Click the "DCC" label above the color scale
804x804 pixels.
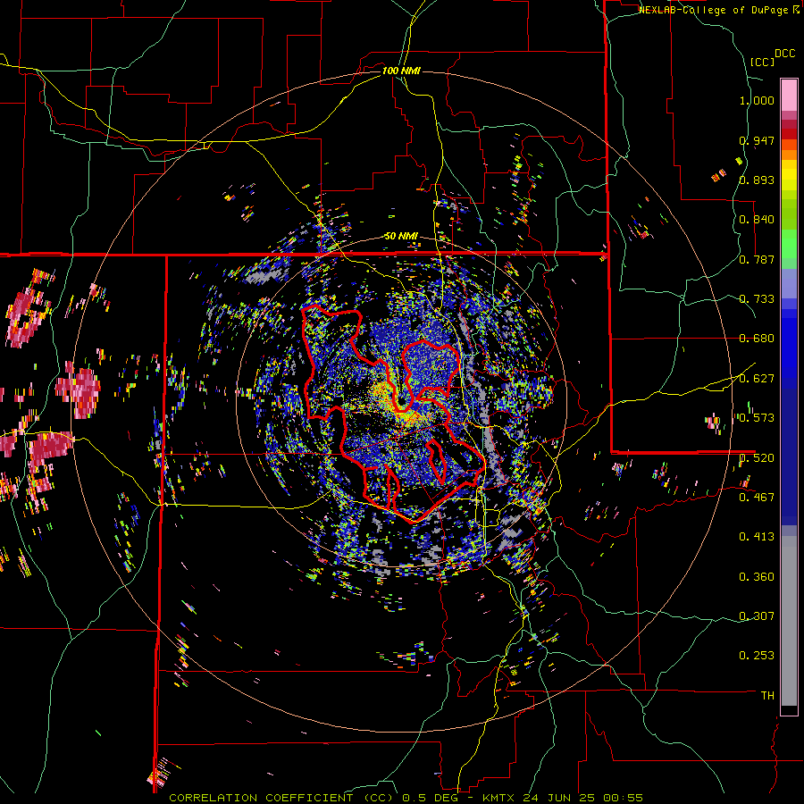(x=784, y=54)
